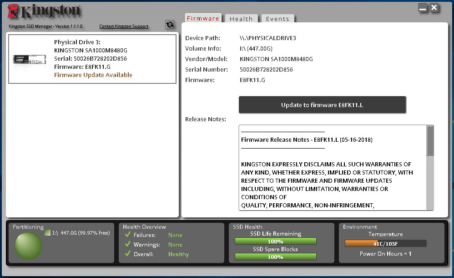Screen dimensions: 454x278
Task: Click I:\ 447.0G (99.97% free) text
Action: point(81,233)
